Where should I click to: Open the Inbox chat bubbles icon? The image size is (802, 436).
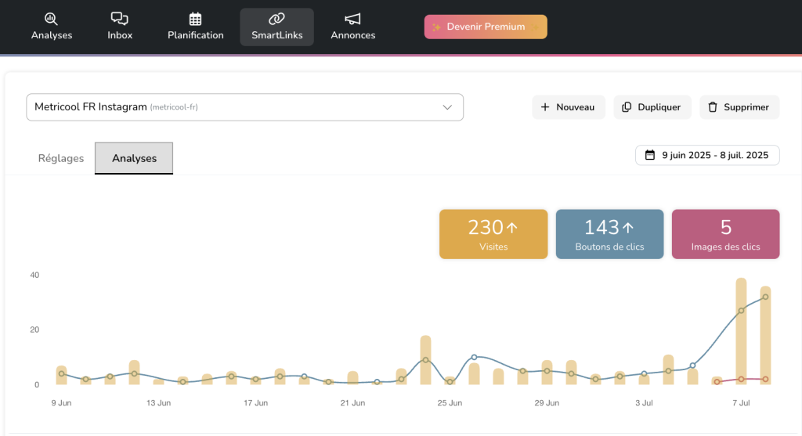coord(120,19)
